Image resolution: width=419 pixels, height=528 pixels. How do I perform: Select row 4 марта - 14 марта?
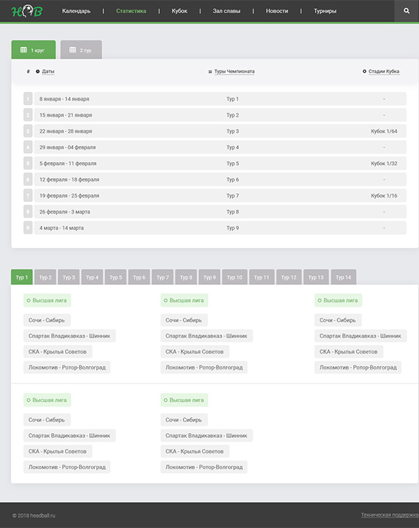click(220, 228)
